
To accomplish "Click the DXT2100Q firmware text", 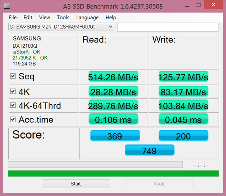I will click(25, 46).
